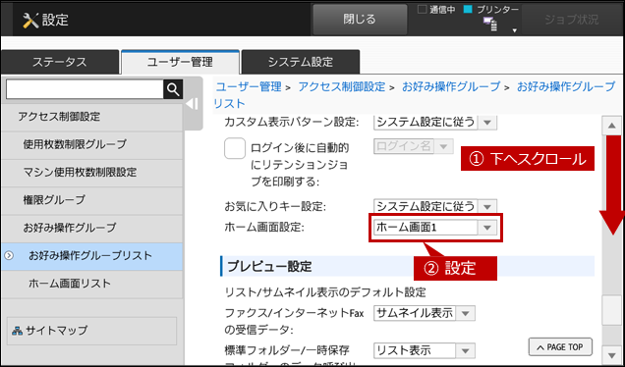
Task: Click the vertical scrollbar thumb
Action: [x=612, y=310]
